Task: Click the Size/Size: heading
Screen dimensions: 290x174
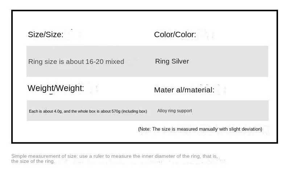Action: point(45,35)
